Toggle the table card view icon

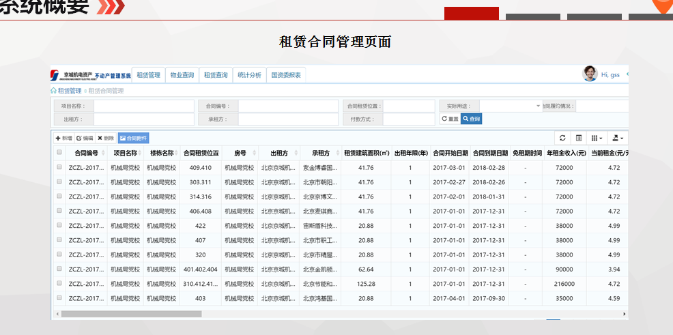point(579,138)
